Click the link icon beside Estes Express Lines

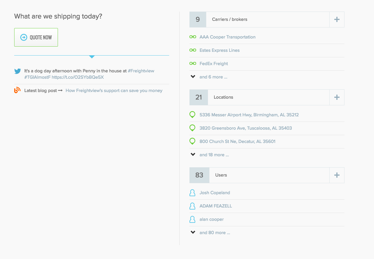tap(193, 50)
